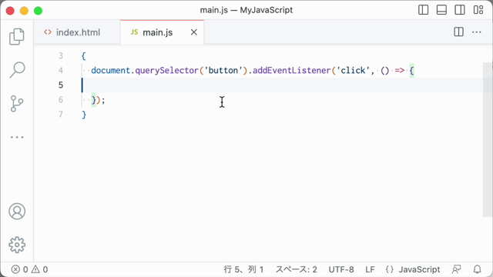Switch to the index.html tab
Screen dimensions: 493x277
click(77, 32)
